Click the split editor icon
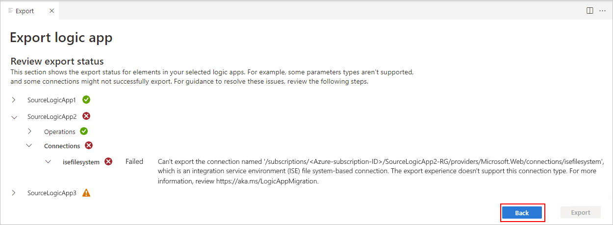613x225 pixels. pyautogui.click(x=590, y=11)
